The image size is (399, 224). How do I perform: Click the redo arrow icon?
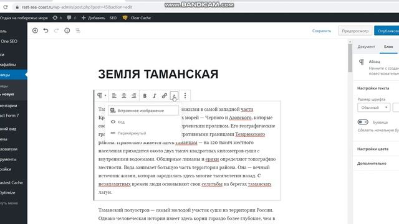(56, 30)
